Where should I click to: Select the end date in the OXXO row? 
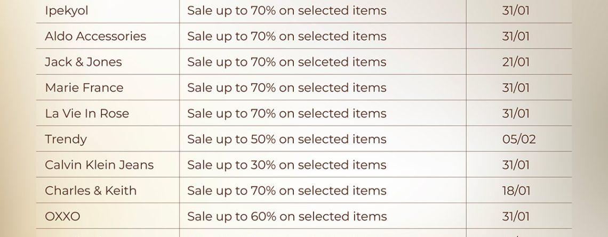click(516, 216)
